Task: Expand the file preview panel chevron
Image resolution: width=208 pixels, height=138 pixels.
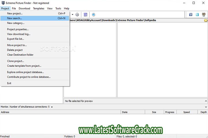Action: (206, 101)
